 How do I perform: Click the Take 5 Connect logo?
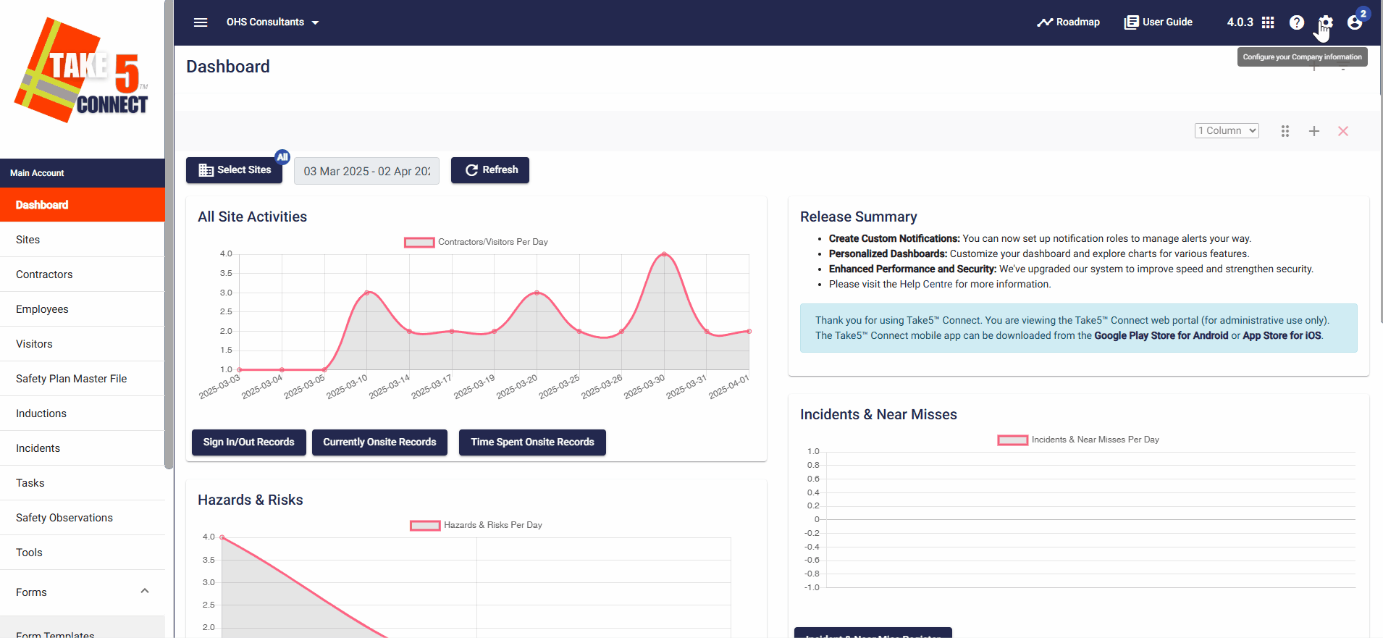(82, 71)
